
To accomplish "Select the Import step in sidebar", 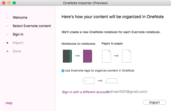I will coord(18,43).
